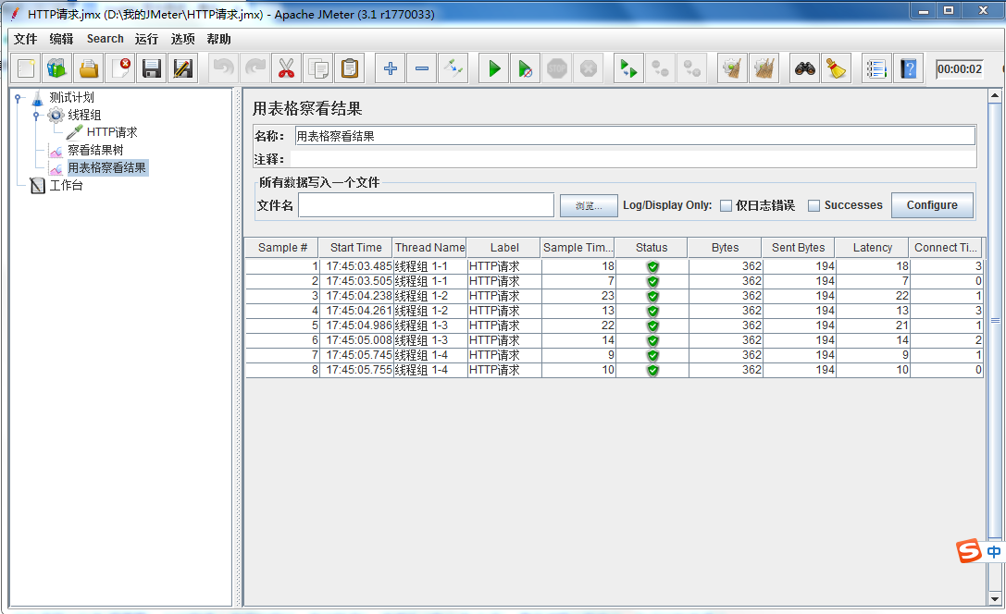
Task: Click the Remote Start All icon
Action: (x=628, y=68)
